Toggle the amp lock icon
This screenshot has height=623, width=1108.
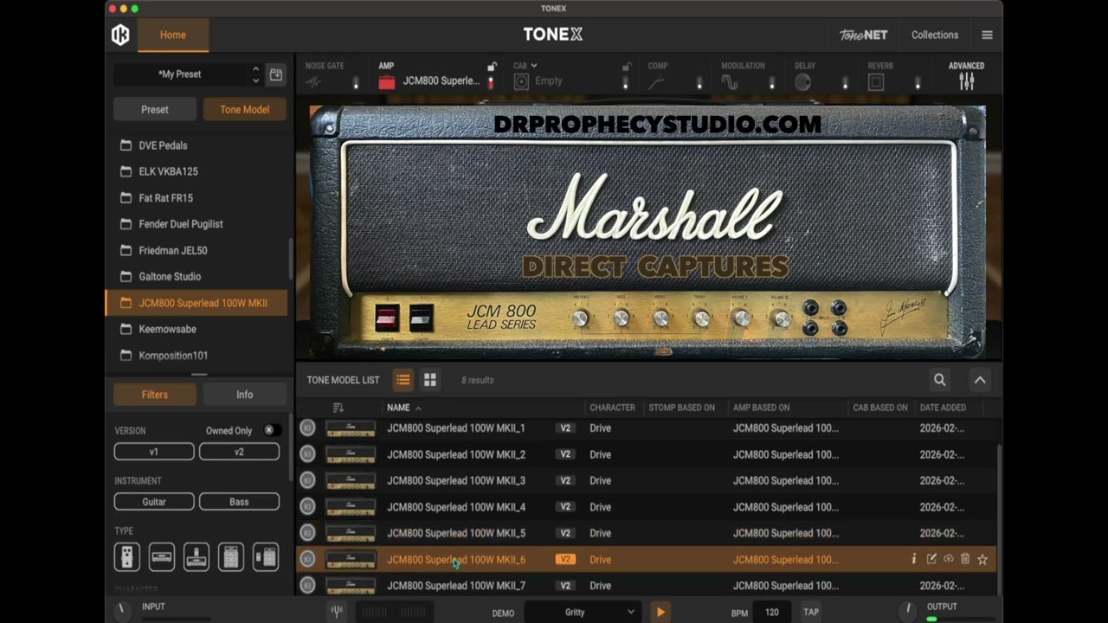[x=492, y=67]
